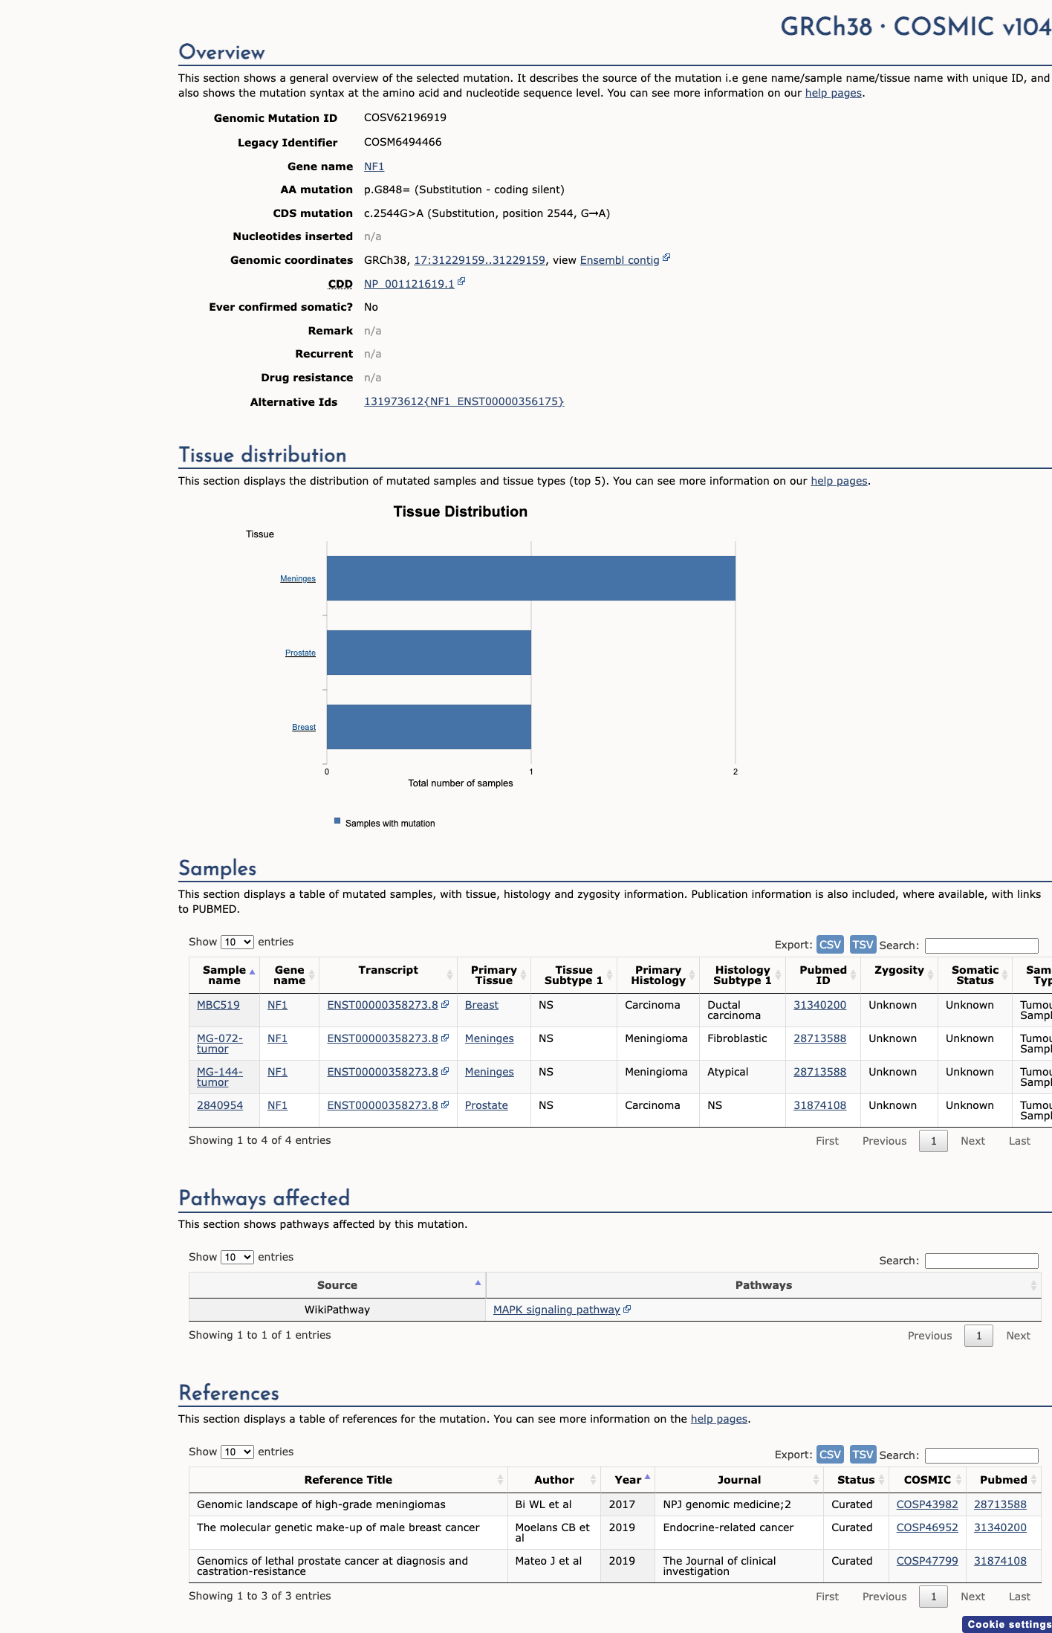Click page 1 button in Samples pagination
This screenshot has width=1052, height=1633.
[x=933, y=1141]
